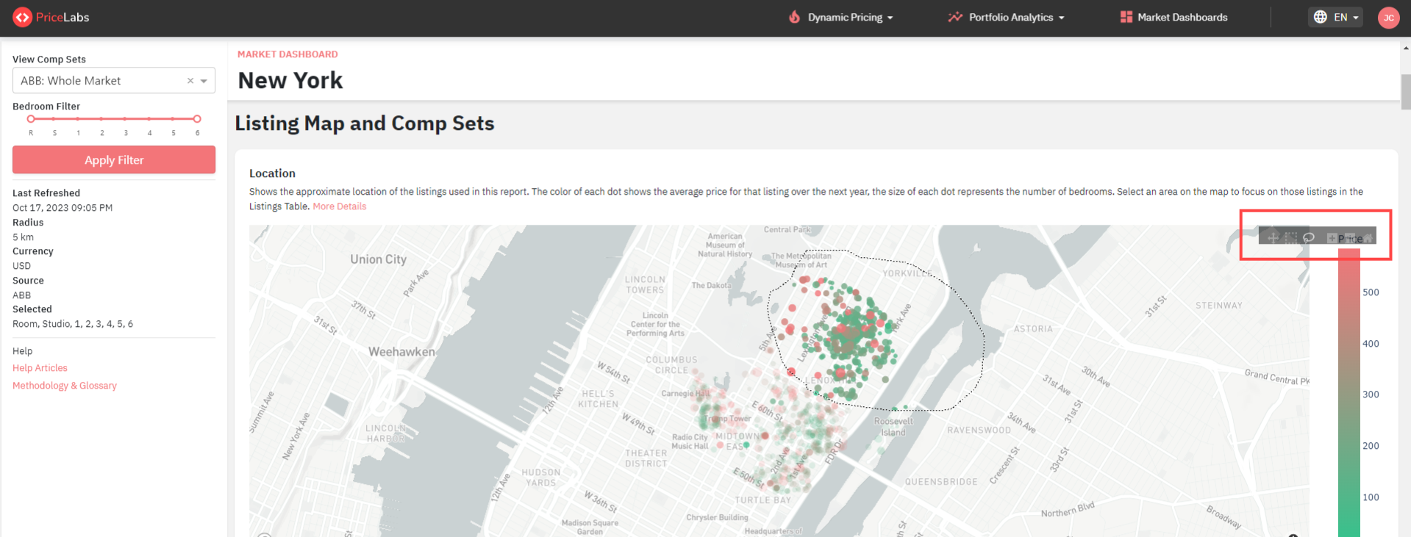Click the New York page title
1411x537 pixels.
click(x=290, y=80)
